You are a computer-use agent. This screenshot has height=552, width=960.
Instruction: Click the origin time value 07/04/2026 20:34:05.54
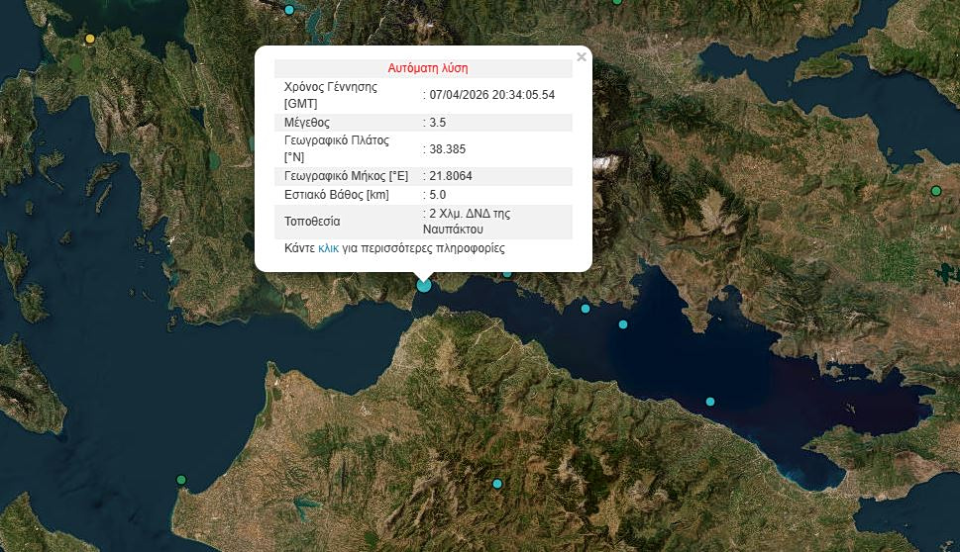491,95
